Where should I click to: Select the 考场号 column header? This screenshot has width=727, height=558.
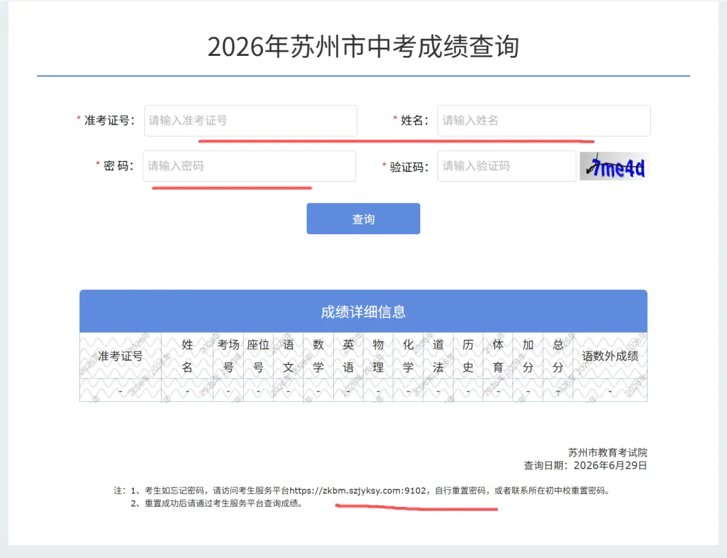click(228, 355)
